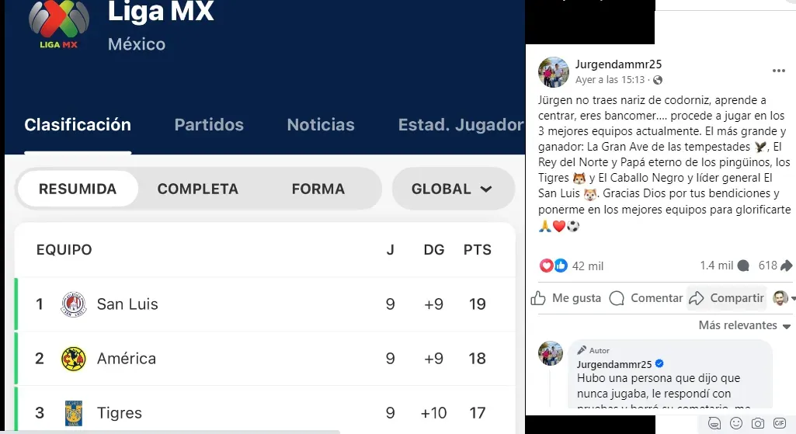Click the San Luis team row
Viewport: 796px width, 434px height.
(266, 304)
